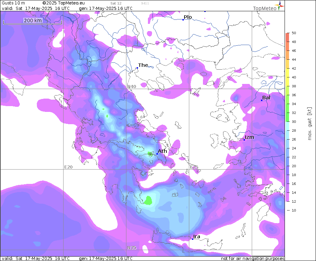Viewport: 316px width, 261px height.
Task: Click the bottom 'valid: Sat 17-May-2025 16 UTC' text
Action: 36,258
